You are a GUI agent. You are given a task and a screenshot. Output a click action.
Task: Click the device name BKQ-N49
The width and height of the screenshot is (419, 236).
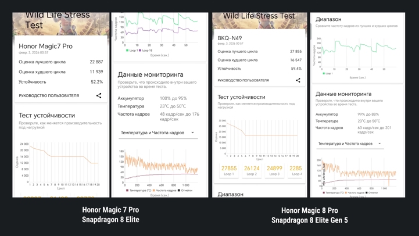(230, 38)
